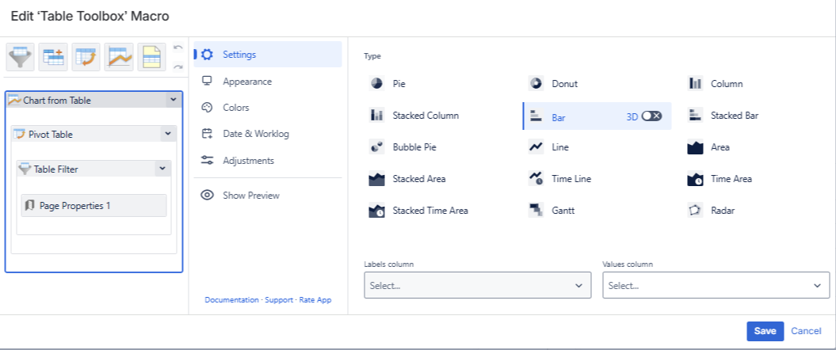Click the Table Transformer toolbar icon
Image resolution: width=836 pixels, height=350 pixels.
[x=53, y=58]
